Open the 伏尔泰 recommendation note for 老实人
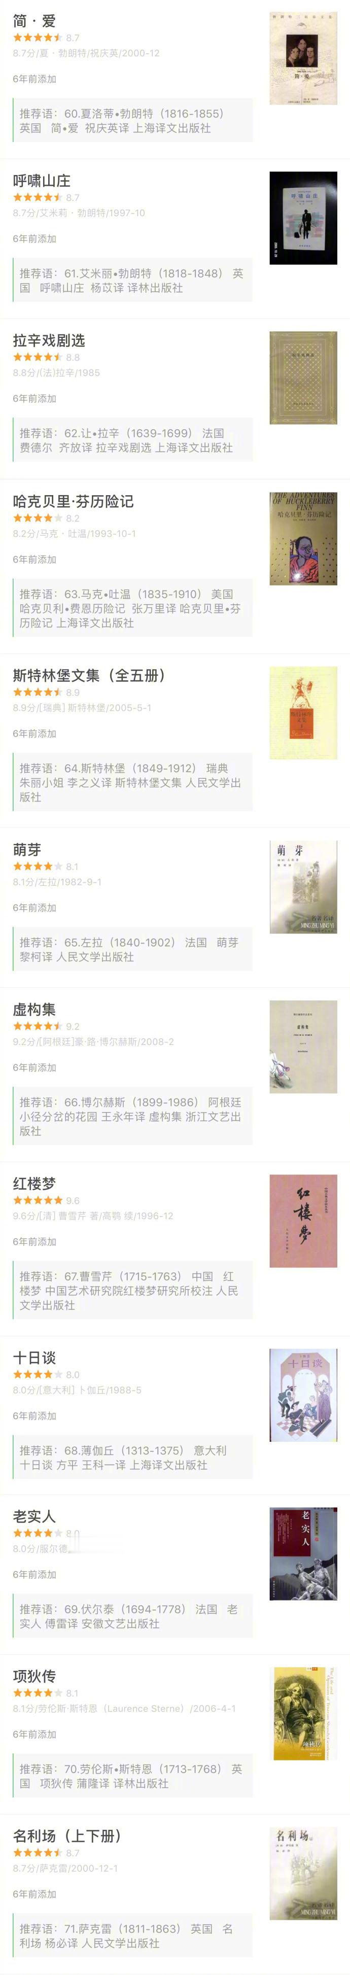350x1975 pixels. [132, 1616]
